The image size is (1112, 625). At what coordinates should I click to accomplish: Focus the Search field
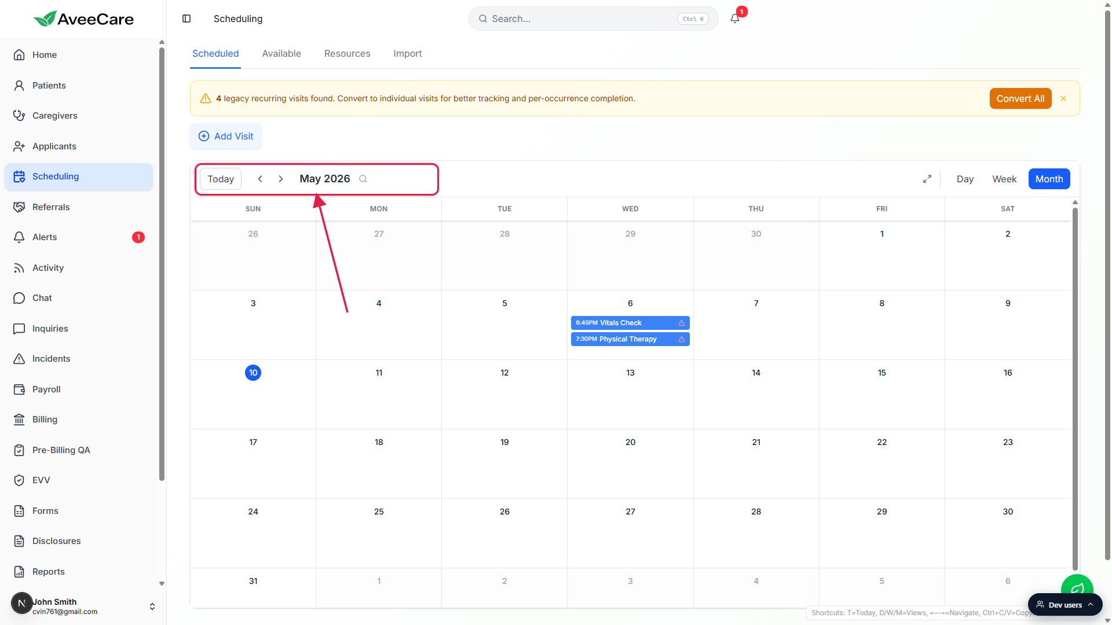click(x=594, y=19)
